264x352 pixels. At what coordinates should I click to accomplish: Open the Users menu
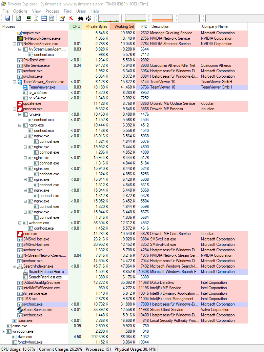[x=81, y=11]
